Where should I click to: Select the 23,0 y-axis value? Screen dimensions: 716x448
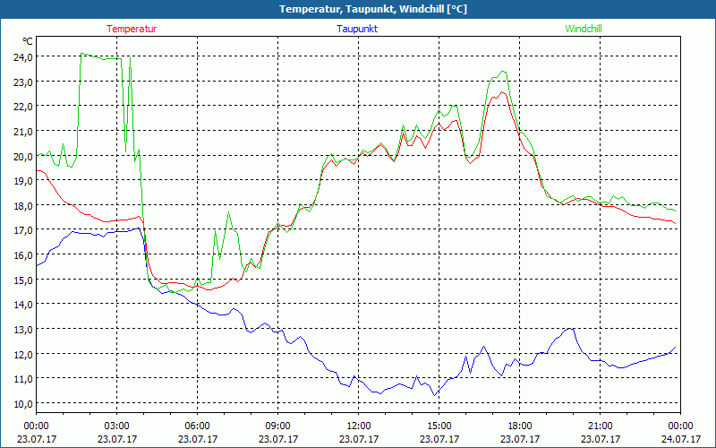(23, 82)
